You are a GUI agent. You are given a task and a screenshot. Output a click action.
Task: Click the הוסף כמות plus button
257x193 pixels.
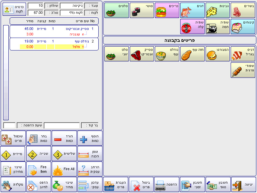coord(90,138)
